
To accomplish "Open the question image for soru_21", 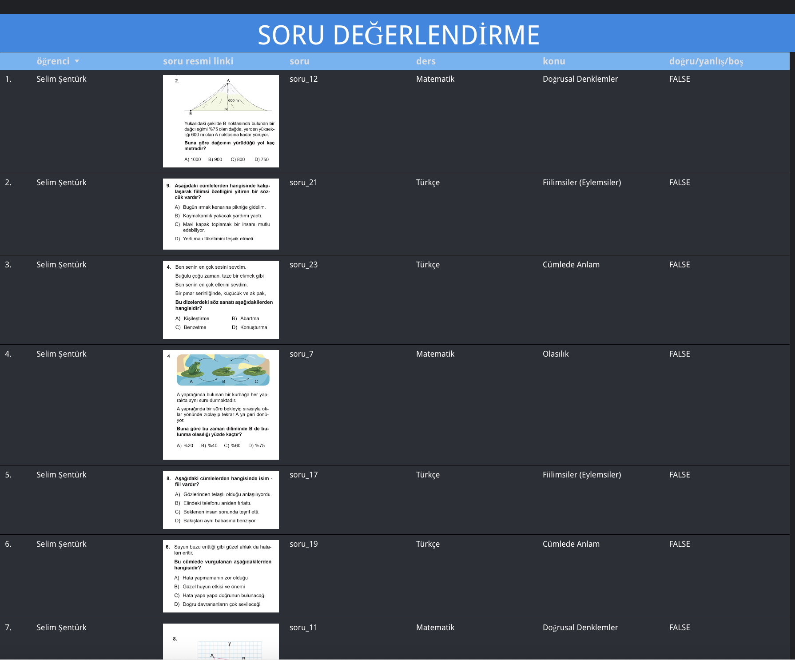I will [221, 214].
